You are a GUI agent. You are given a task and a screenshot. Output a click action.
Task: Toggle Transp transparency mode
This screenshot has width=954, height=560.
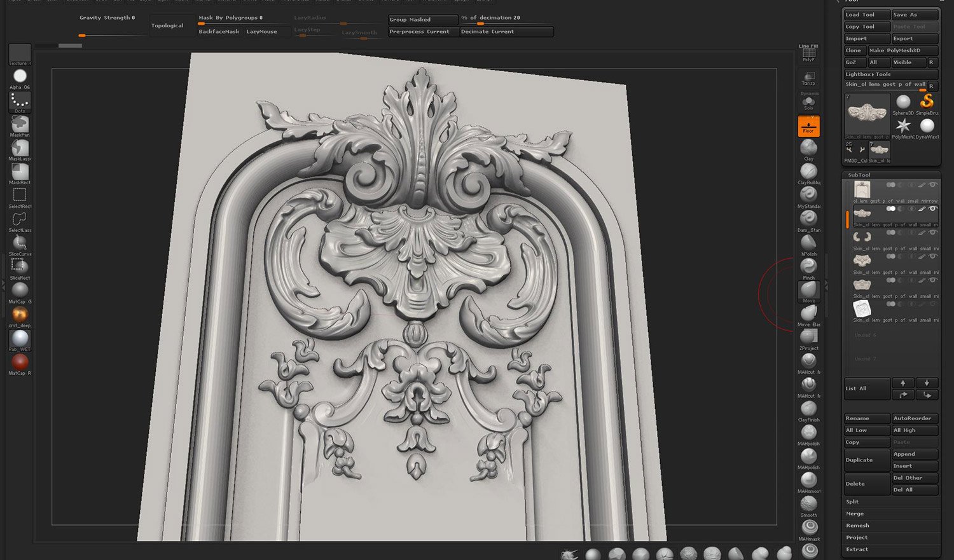pyautogui.click(x=808, y=79)
